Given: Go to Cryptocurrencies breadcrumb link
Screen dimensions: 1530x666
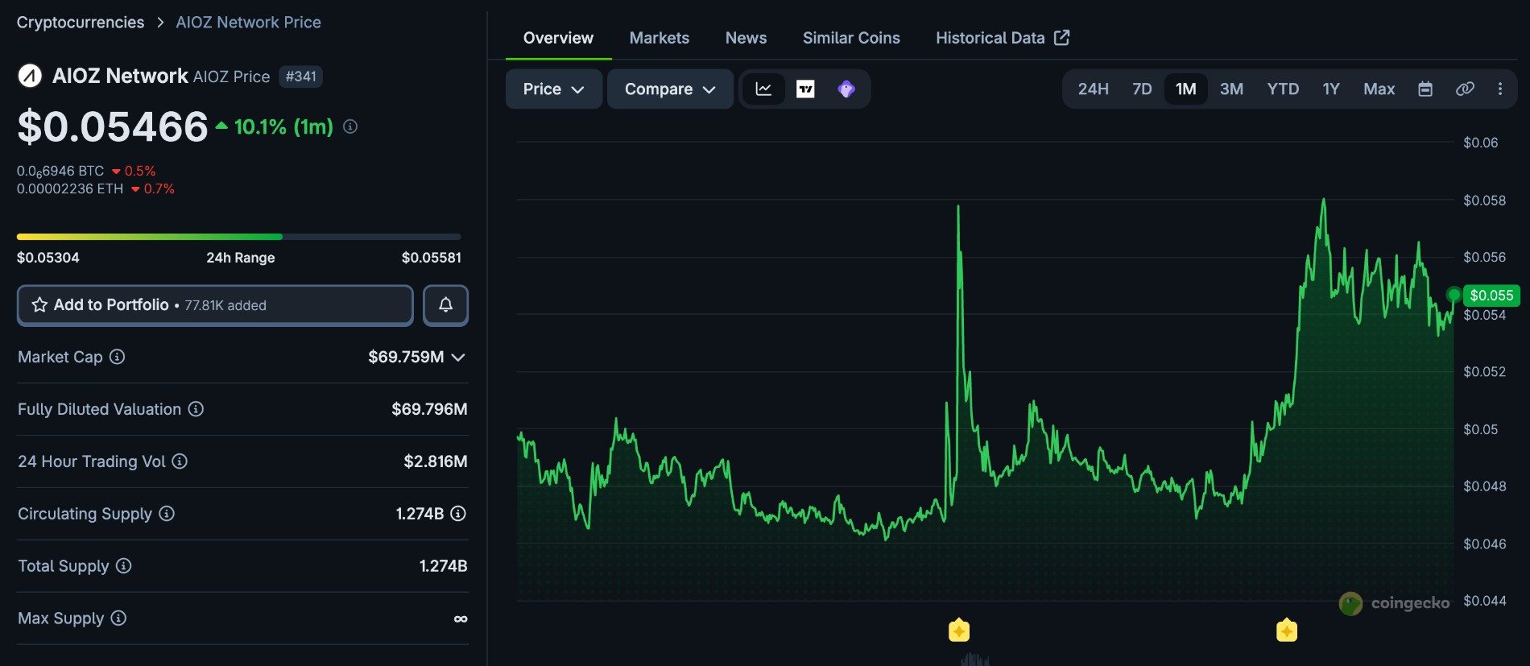Looking at the screenshot, I should (81, 23).
